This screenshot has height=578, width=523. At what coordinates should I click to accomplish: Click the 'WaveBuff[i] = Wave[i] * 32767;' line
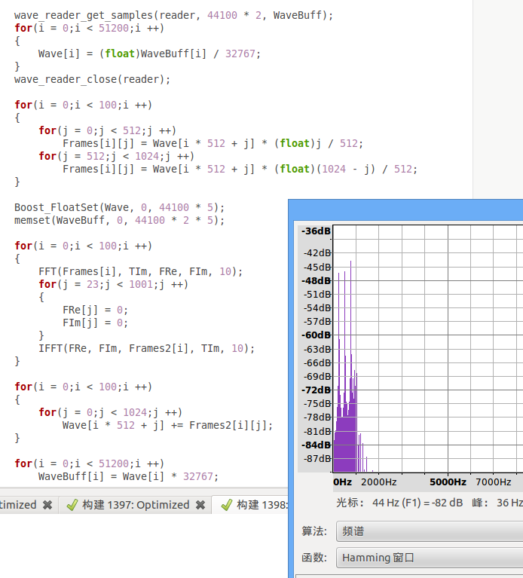point(128,476)
